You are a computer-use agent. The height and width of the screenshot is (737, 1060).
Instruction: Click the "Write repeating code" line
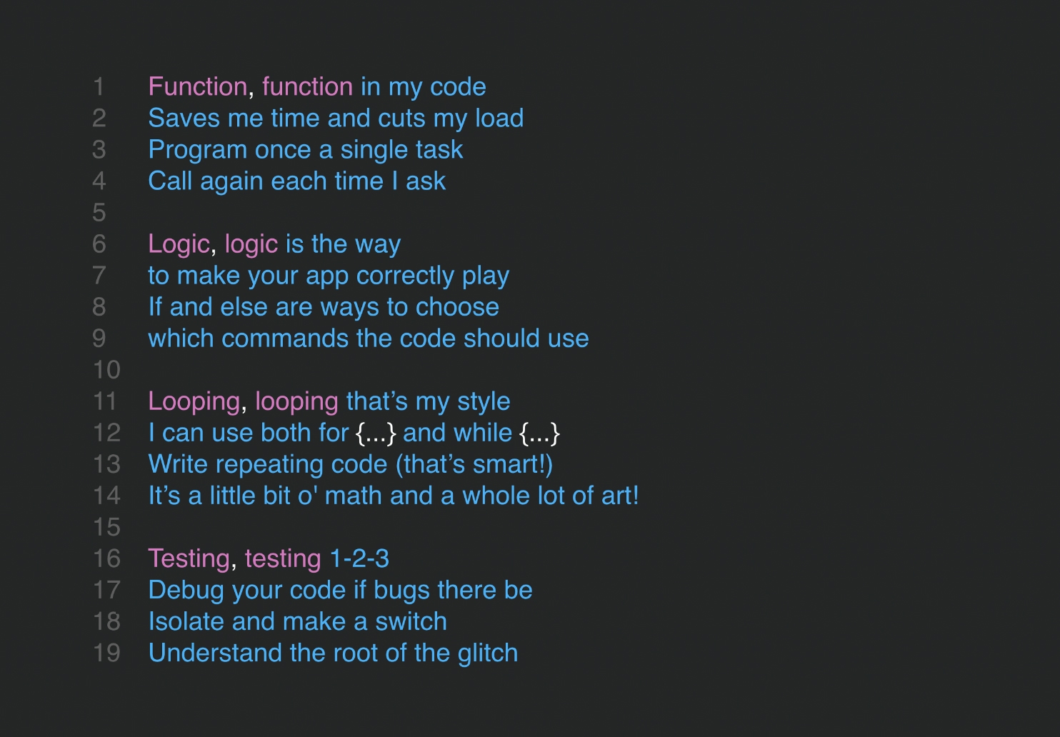click(x=350, y=464)
